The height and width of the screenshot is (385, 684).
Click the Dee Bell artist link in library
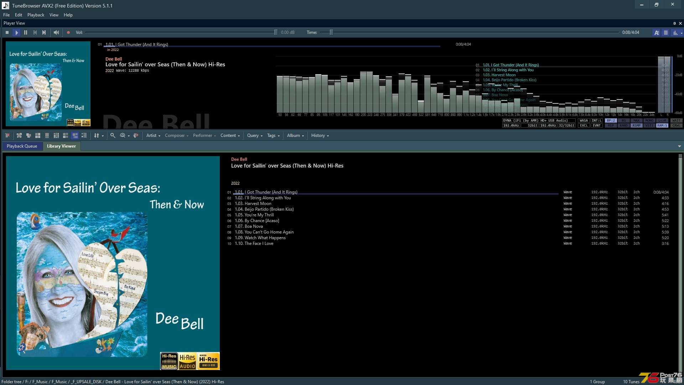coord(239,159)
